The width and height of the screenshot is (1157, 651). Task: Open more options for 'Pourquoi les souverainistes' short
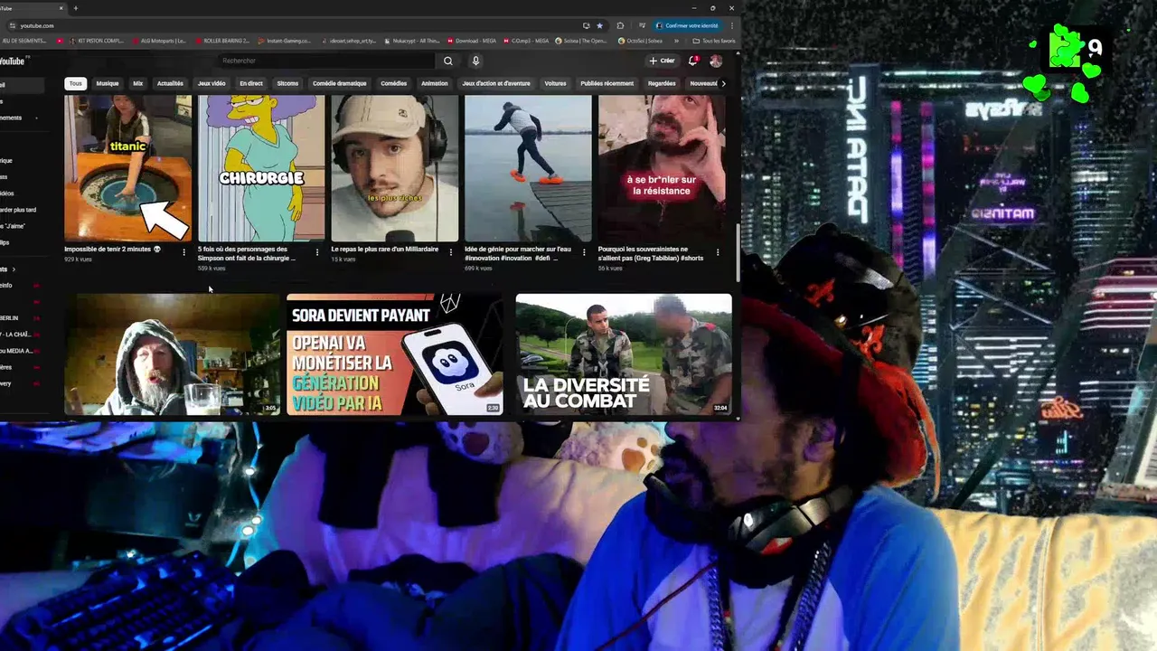[718, 252]
